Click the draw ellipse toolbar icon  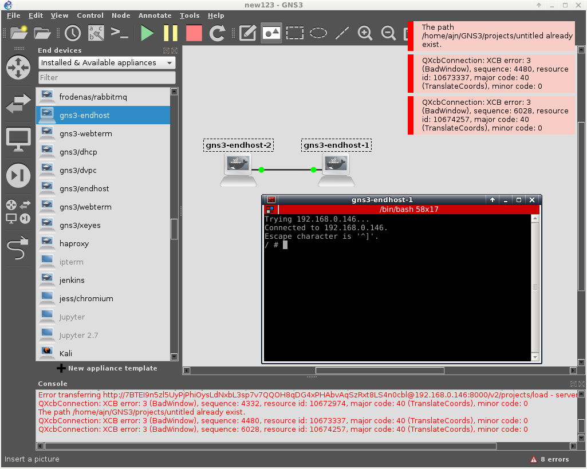[318, 33]
